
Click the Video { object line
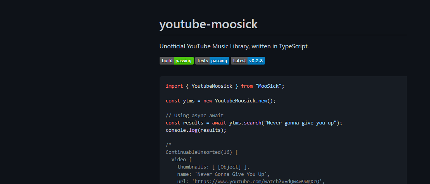[179, 159]
